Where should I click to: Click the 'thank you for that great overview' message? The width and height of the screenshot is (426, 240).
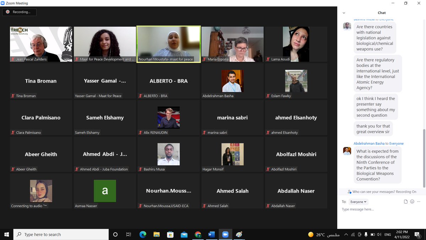click(373, 129)
